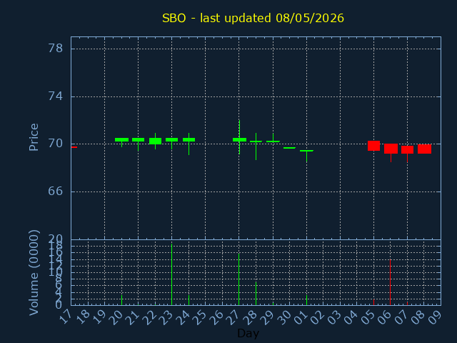The image size is (457, 343).
Task: Click the day 09 tick label
Action: click(x=435, y=317)
